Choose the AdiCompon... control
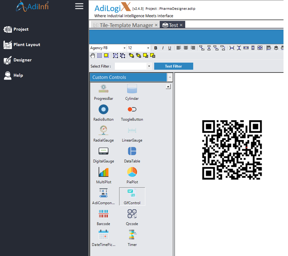The width and height of the screenshot is (288, 256). tap(103, 197)
